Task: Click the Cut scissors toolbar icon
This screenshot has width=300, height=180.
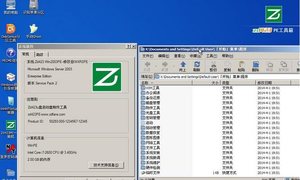Action: tap(213, 66)
